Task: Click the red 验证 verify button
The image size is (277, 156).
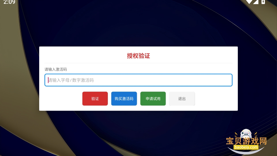Action: tap(95, 99)
